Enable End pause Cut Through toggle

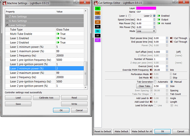(x=172, y=42)
